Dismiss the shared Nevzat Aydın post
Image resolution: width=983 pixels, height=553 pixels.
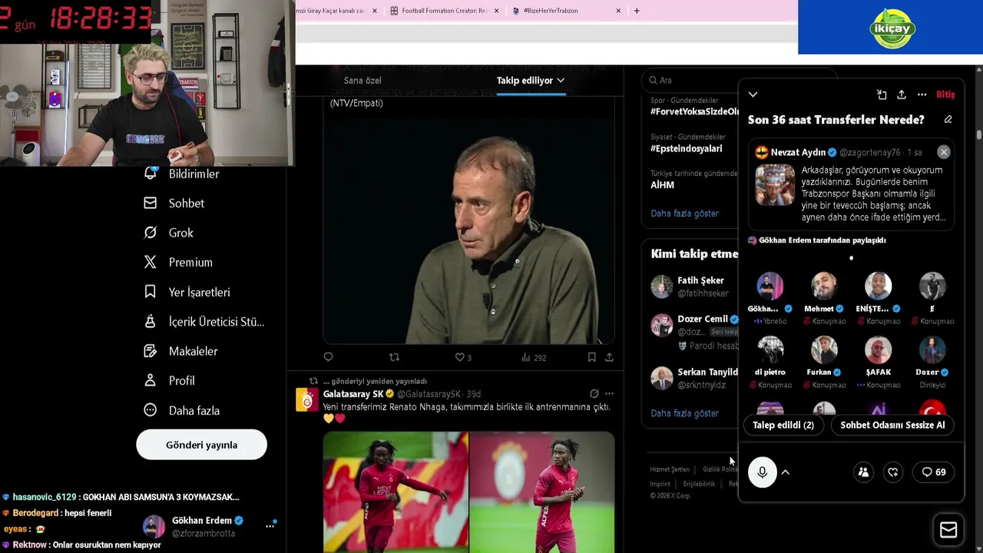tap(944, 152)
